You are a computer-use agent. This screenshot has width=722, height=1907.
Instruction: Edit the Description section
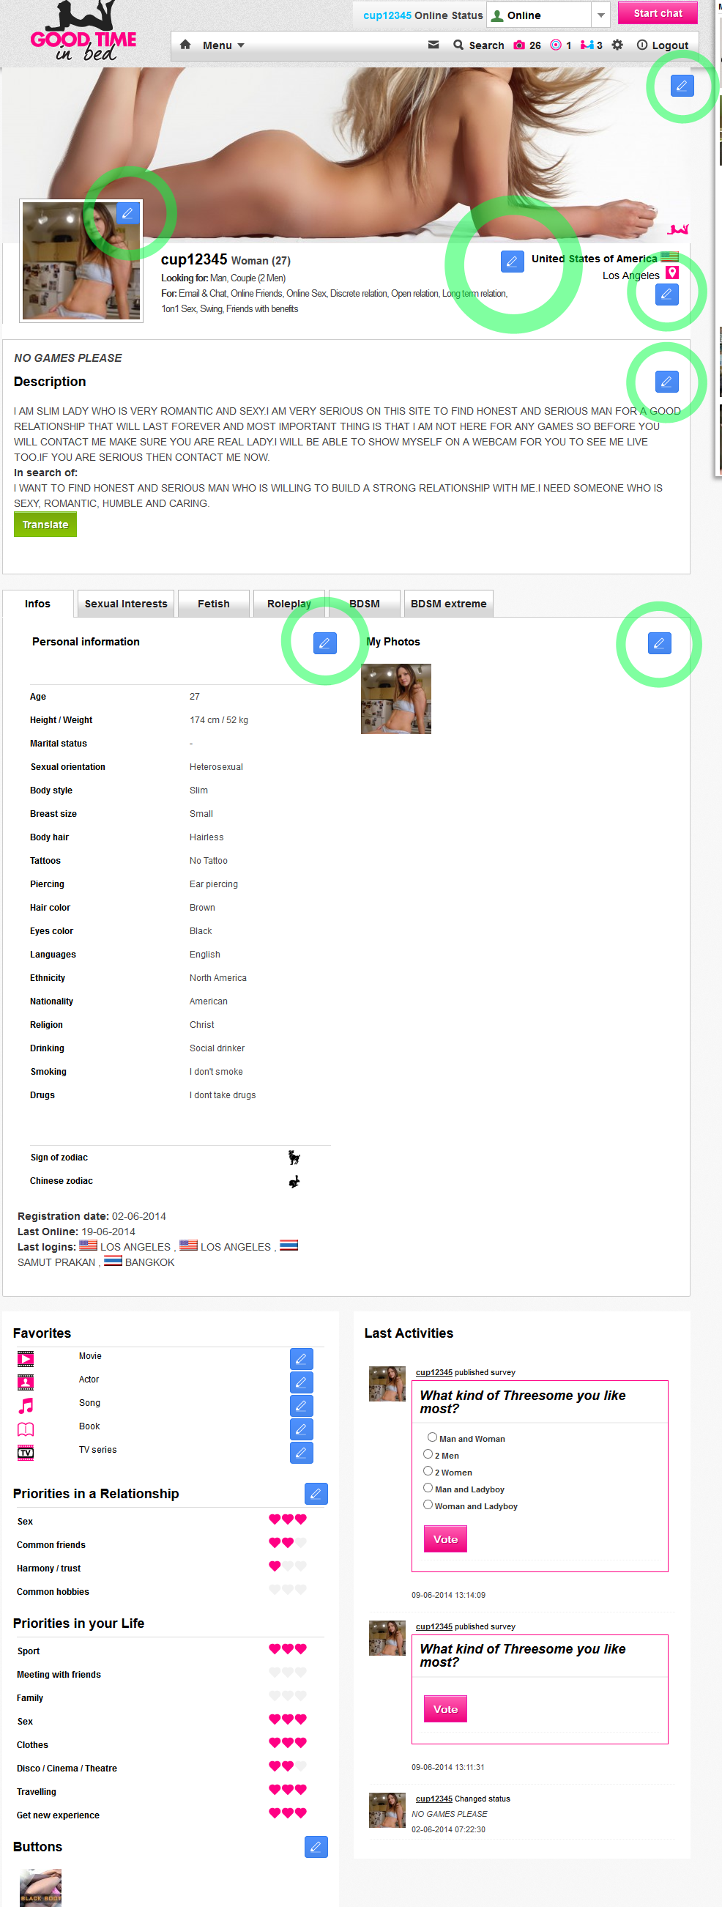pyautogui.click(x=666, y=382)
